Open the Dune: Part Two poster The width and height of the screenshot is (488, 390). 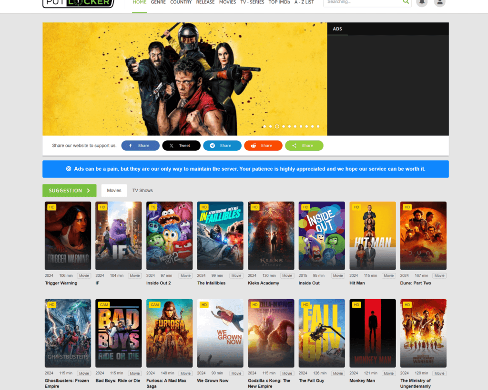(x=423, y=235)
